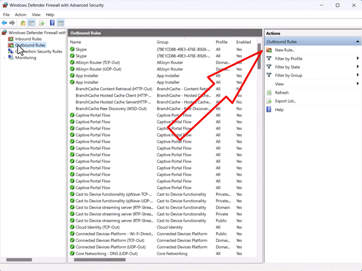The height and width of the screenshot is (271, 362).
Task: Expand the Monitoring tree node
Action: 5,57
